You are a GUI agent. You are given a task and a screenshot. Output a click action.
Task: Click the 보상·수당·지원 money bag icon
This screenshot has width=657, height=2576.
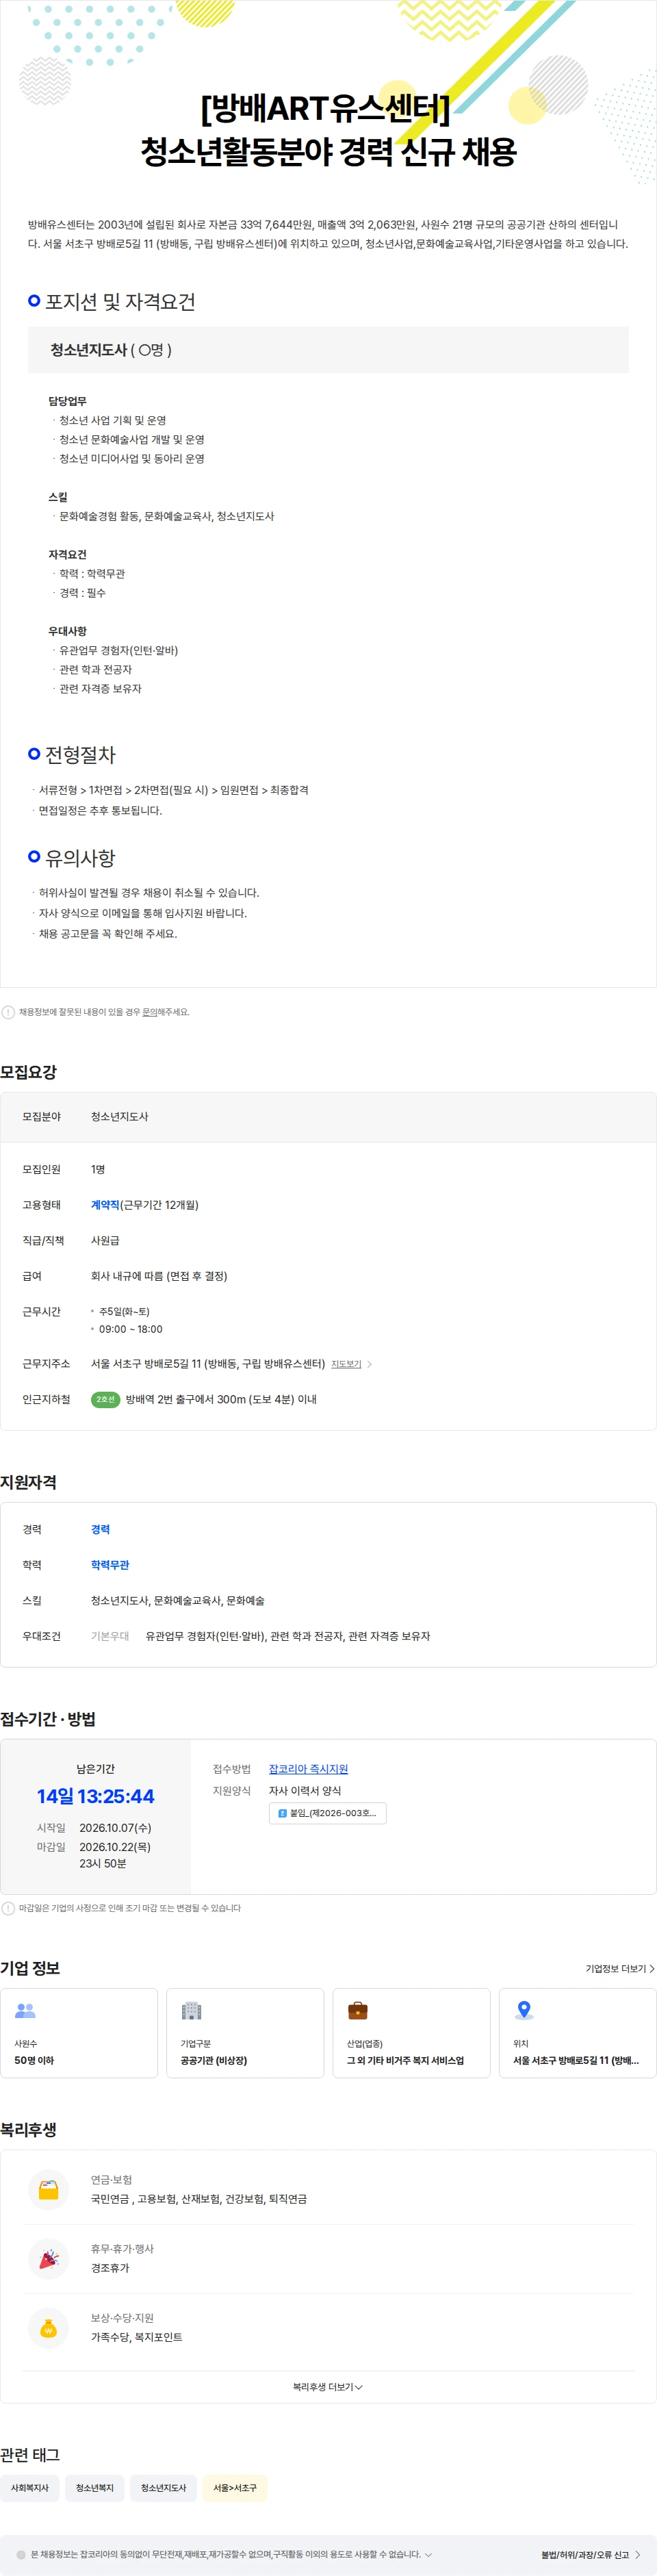pos(48,2328)
